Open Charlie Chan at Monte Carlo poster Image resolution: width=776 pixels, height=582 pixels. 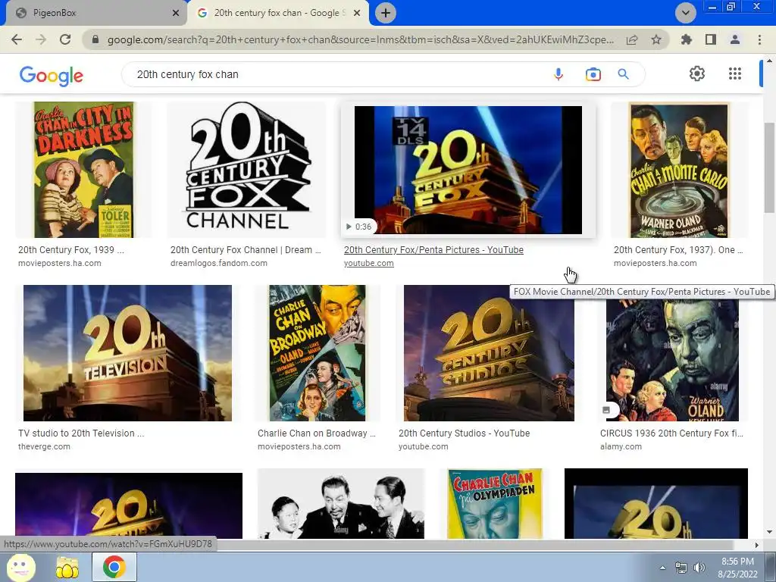(x=679, y=170)
